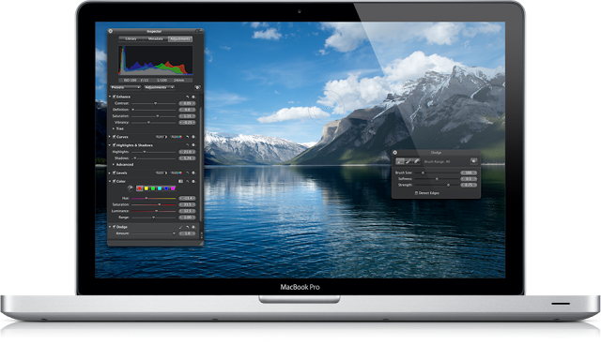This screenshot has height=345, width=601.
Task: Collapse the Enhance section triangle
Action: coord(110,97)
